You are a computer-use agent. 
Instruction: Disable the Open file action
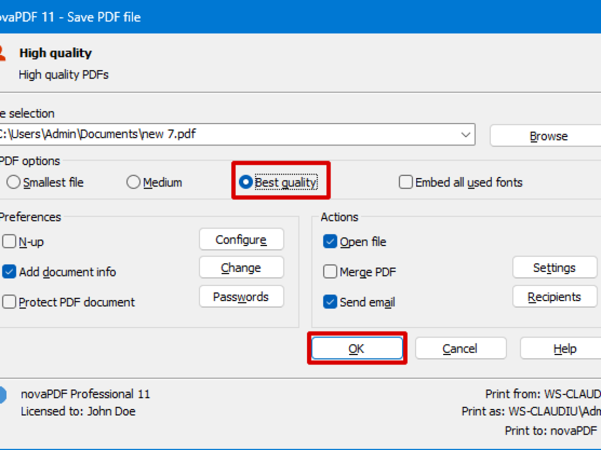(x=330, y=242)
